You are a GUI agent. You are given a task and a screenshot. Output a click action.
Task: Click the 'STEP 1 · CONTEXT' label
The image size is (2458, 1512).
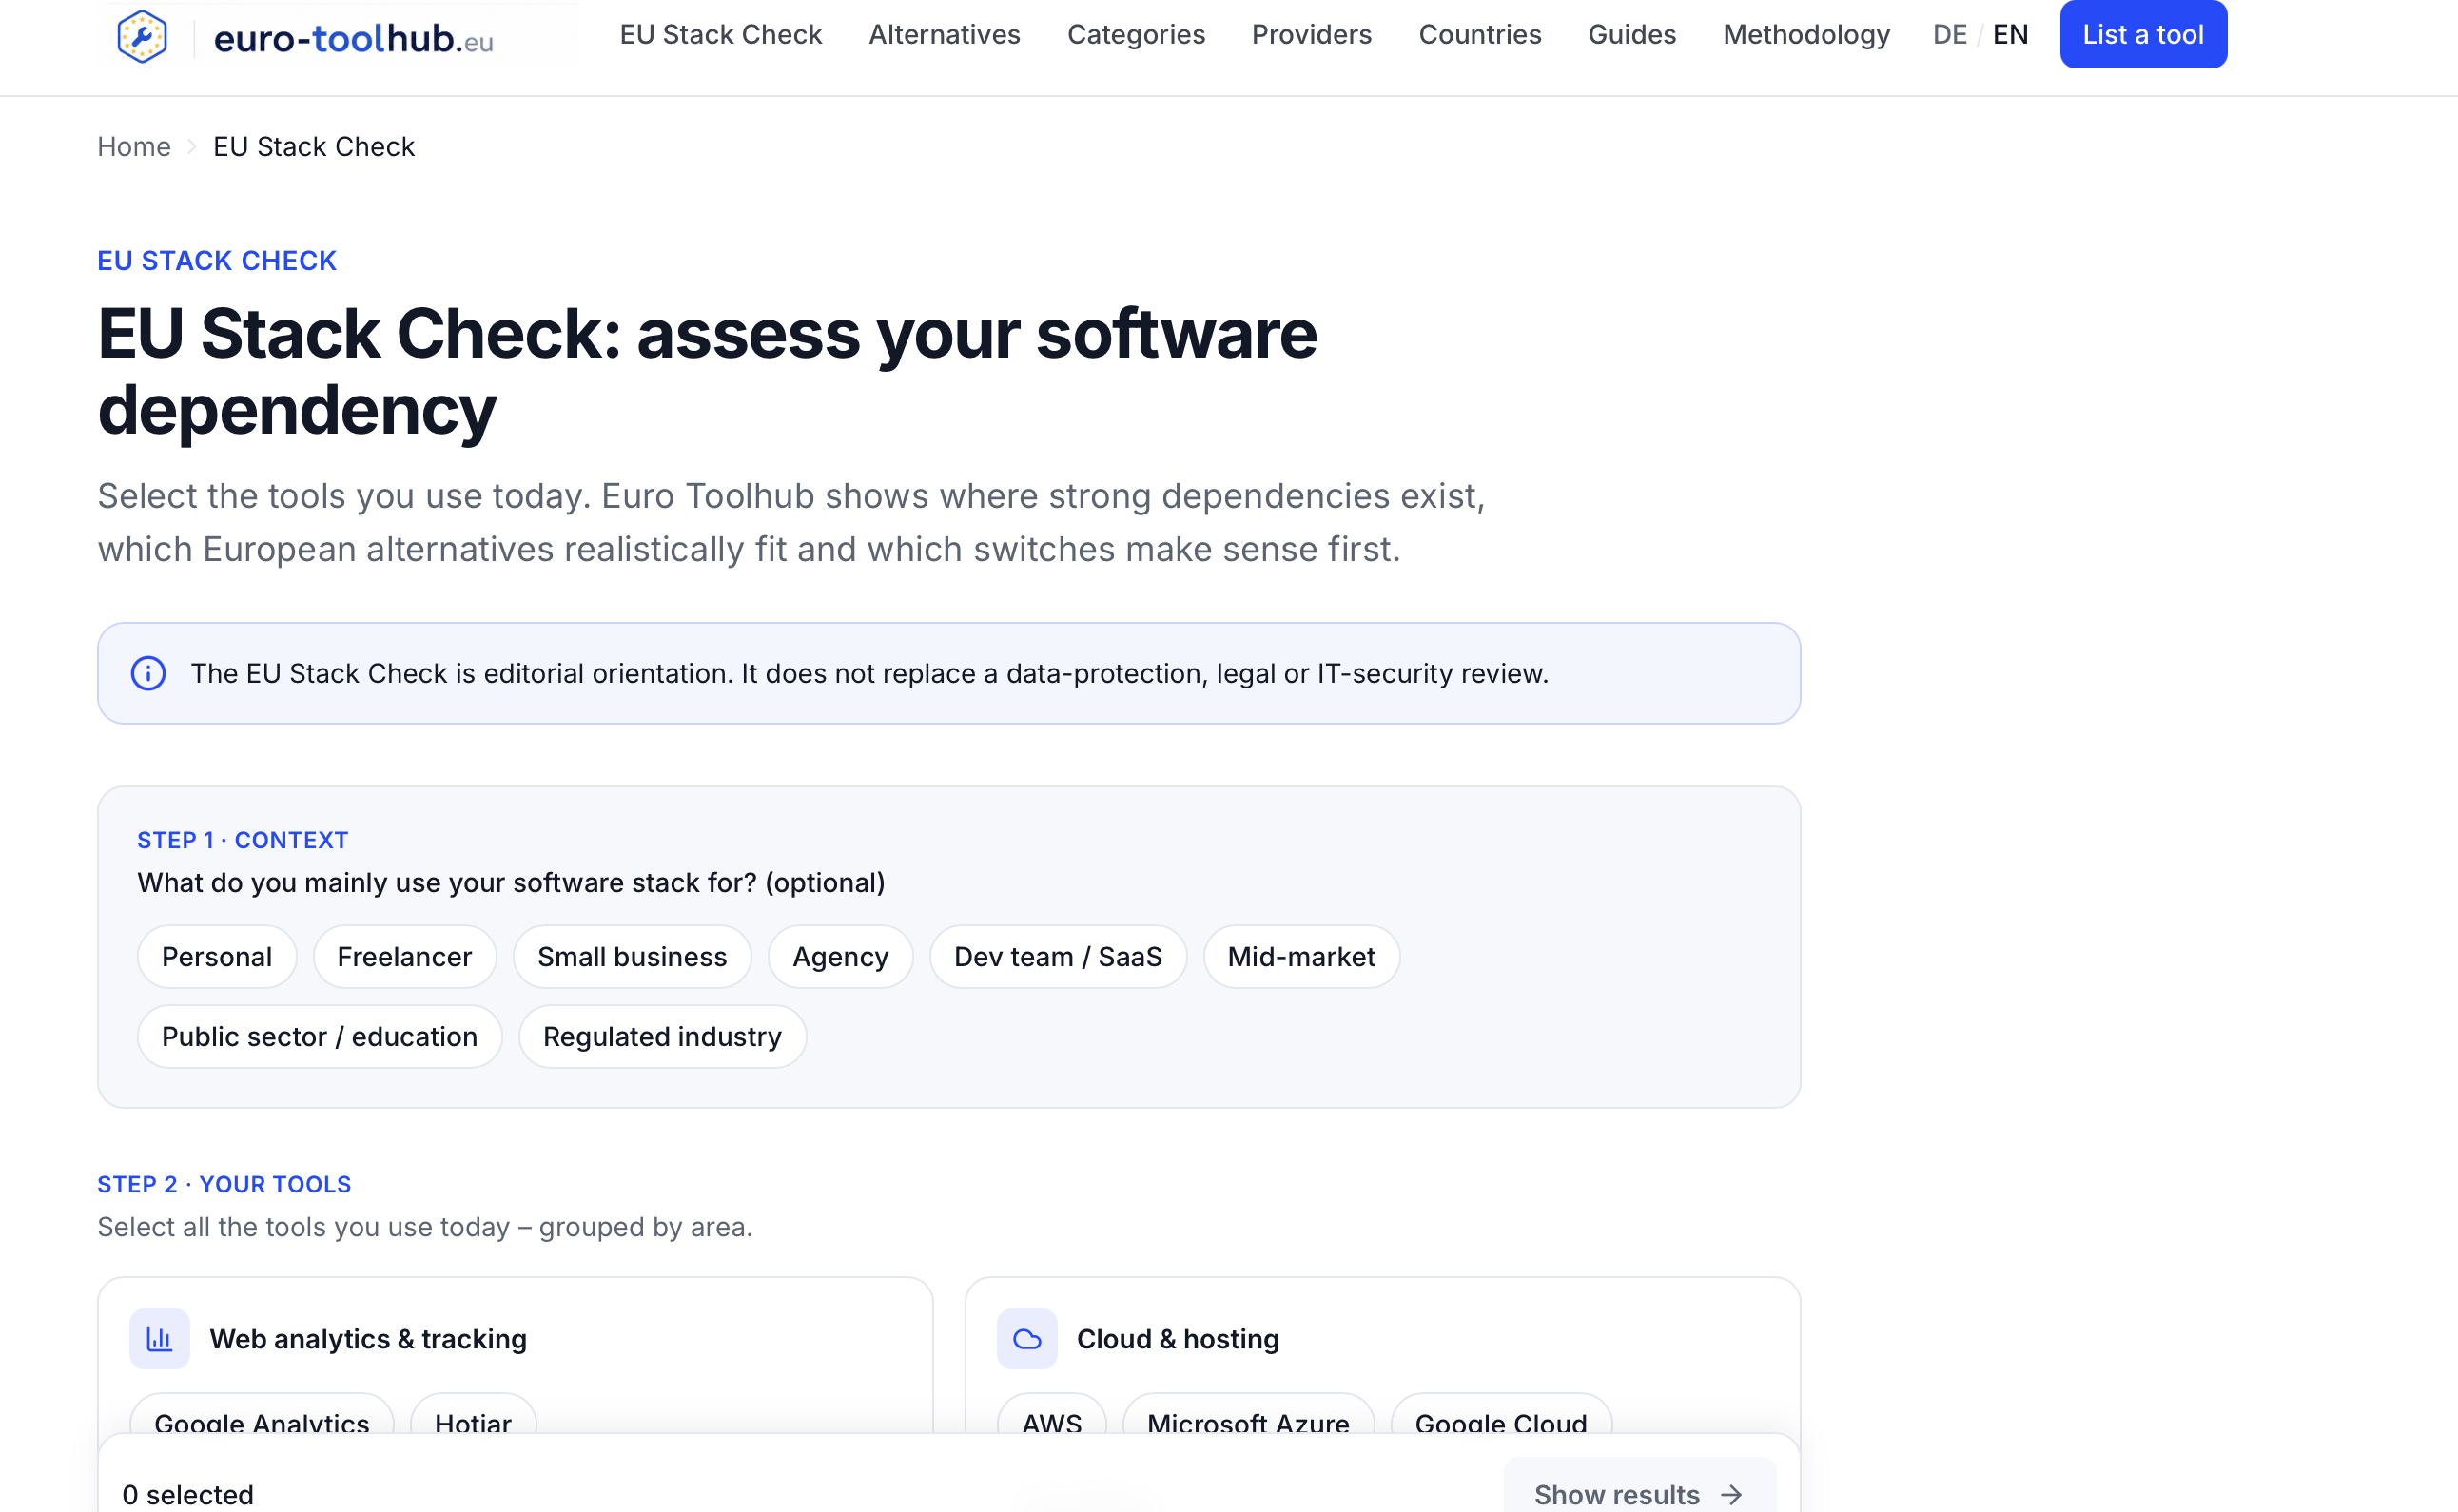tap(243, 840)
